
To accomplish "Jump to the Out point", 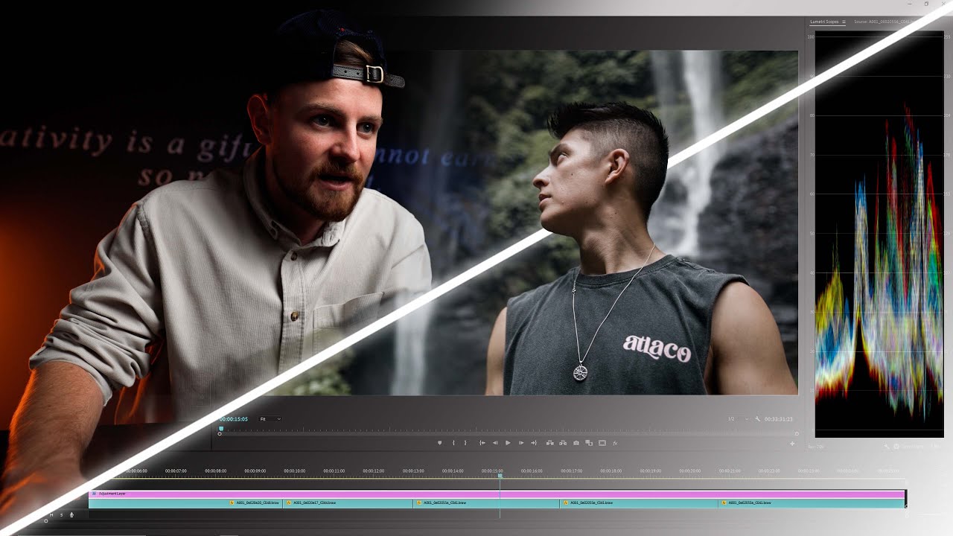I will tap(534, 443).
